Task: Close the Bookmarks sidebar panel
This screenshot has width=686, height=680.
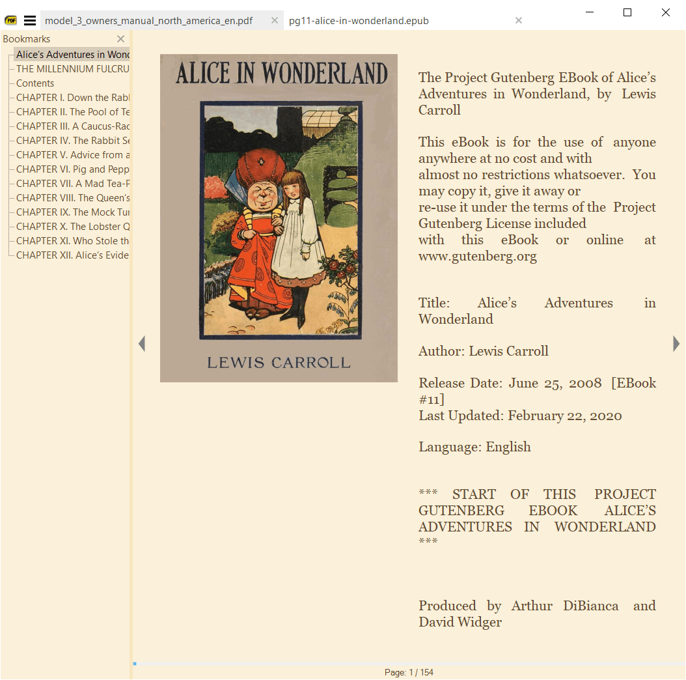Action: tap(120, 39)
